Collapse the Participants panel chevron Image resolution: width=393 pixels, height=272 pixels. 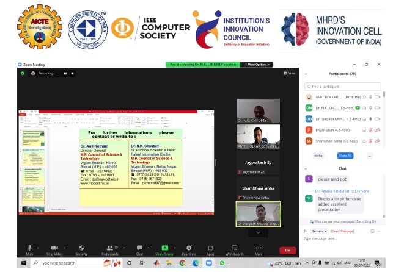pyautogui.click(x=306, y=74)
